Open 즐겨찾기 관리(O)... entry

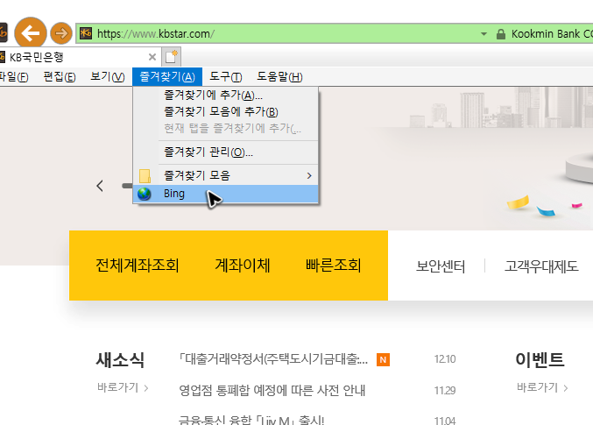[x=225, y=152]
